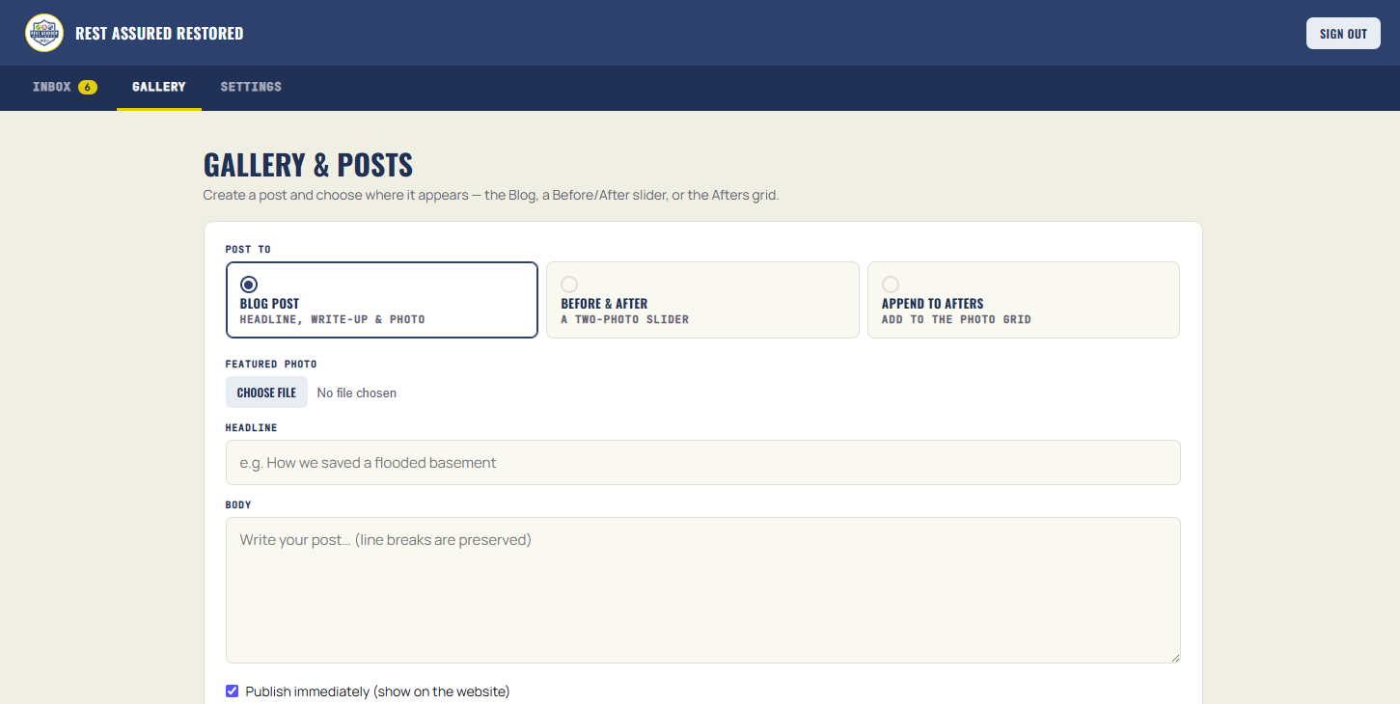
Task: Click the 'Post To' label
Action: click(x=248, y=249)
